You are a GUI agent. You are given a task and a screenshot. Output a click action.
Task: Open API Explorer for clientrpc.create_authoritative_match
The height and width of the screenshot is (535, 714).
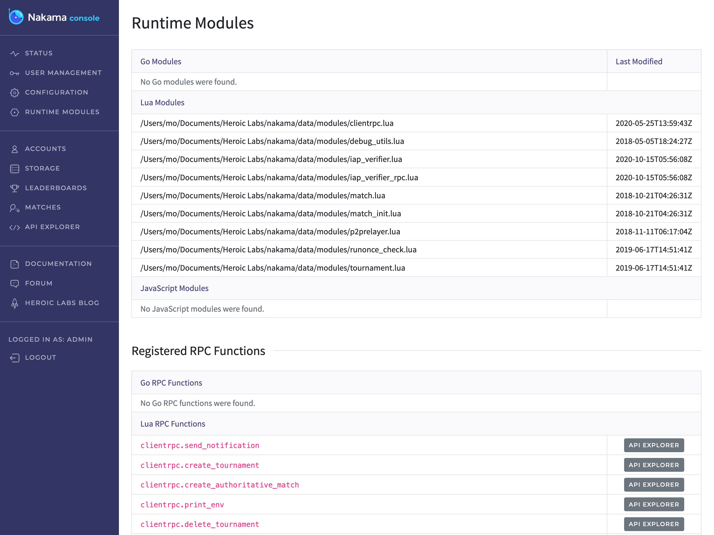coord(654,485)
